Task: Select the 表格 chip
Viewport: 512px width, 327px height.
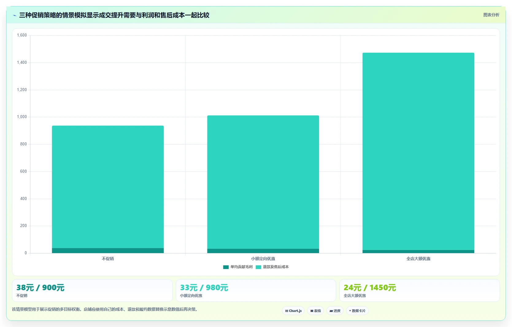Action: (315, 311)
